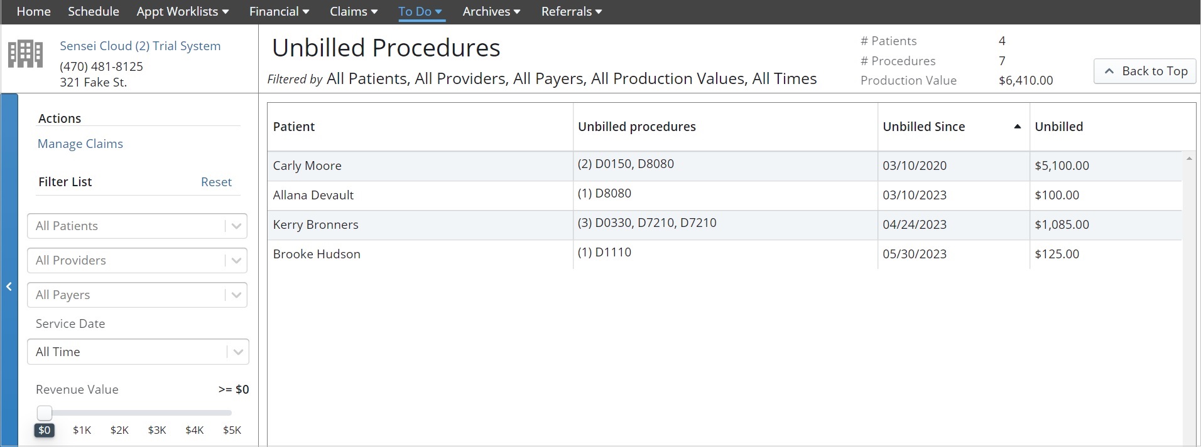This screenshot has width=1201, height=447.
Task: Open the All Payers filter dropdown
Action: point(137,295)
